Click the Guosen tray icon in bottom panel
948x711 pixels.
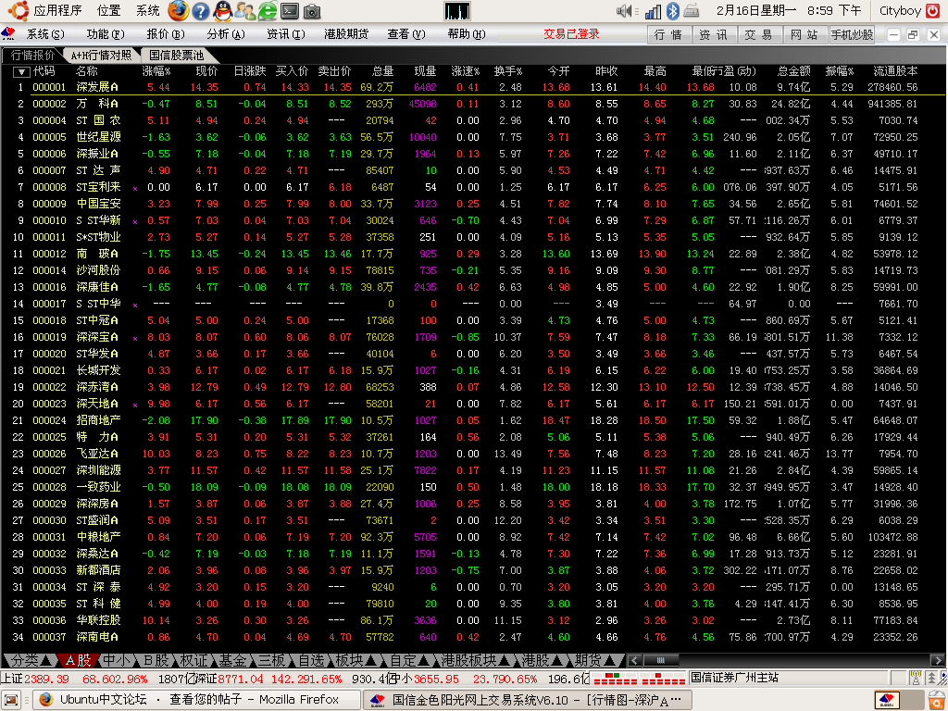[887, 700]
